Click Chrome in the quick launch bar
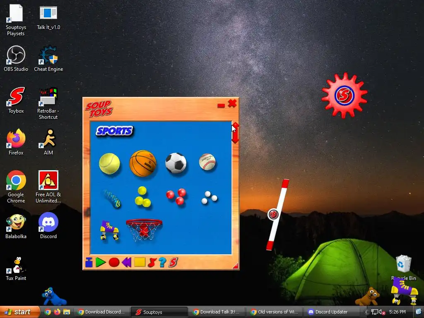The height and width of the screenshot is (318, 424). pos(48,312)
